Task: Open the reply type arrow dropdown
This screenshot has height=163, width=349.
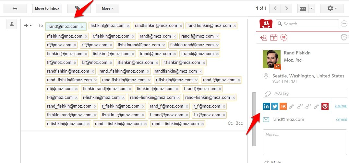Action: pos(28,26)
